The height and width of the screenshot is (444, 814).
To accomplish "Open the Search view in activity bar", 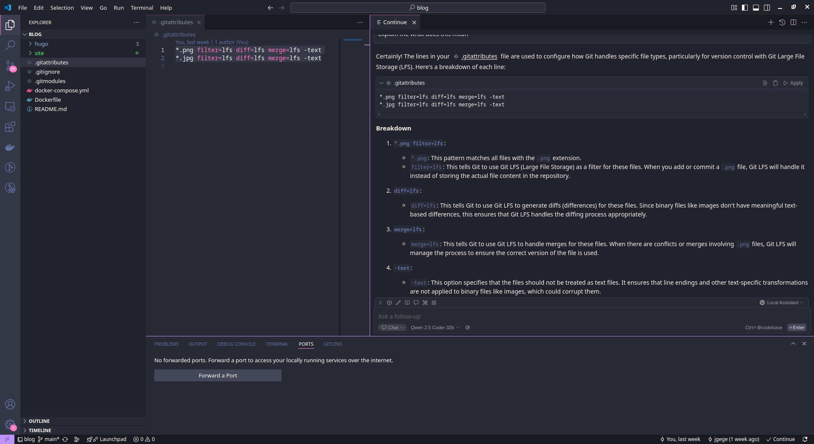I will tap(10, 45).
